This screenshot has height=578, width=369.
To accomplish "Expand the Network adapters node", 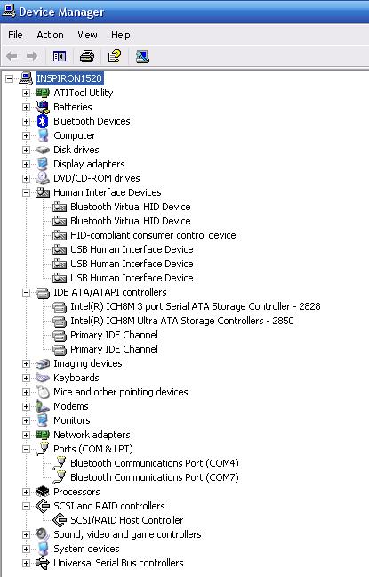I will tap(26, 435).
